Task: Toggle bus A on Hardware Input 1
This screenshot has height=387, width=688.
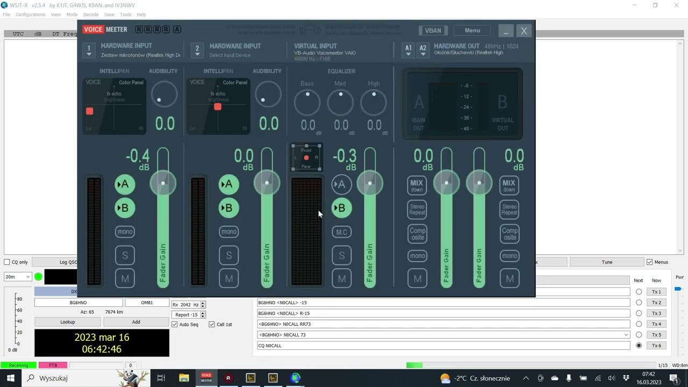Action: [x=125, y=184]
